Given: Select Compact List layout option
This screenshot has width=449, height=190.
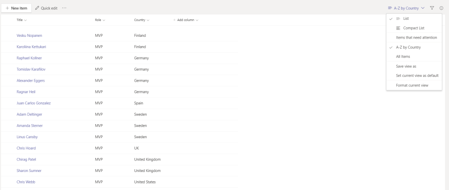Looking at the screenshot, I should (414, 28).
